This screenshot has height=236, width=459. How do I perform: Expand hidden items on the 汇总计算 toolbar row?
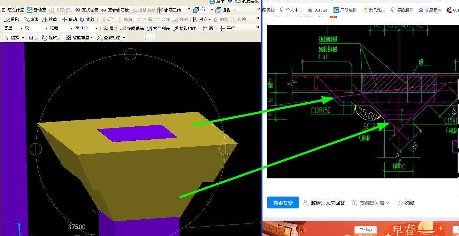(189, 9)
